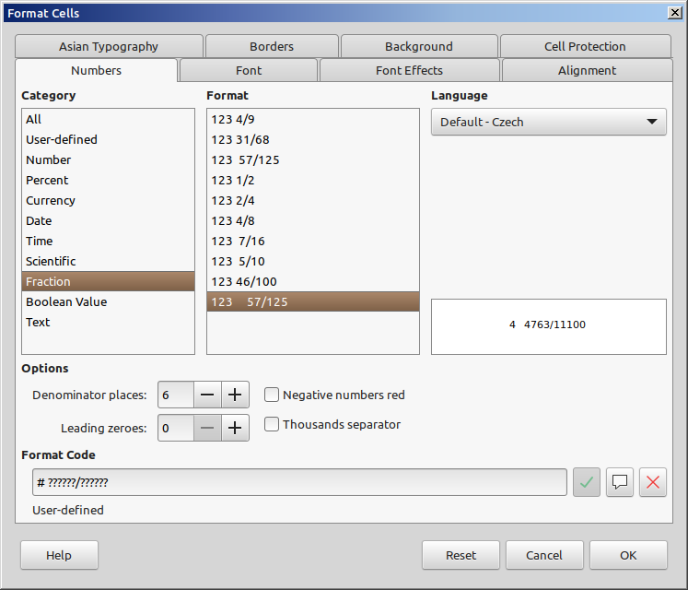Choose the Number category
The image size is (688, 590).
coord(108,159)
